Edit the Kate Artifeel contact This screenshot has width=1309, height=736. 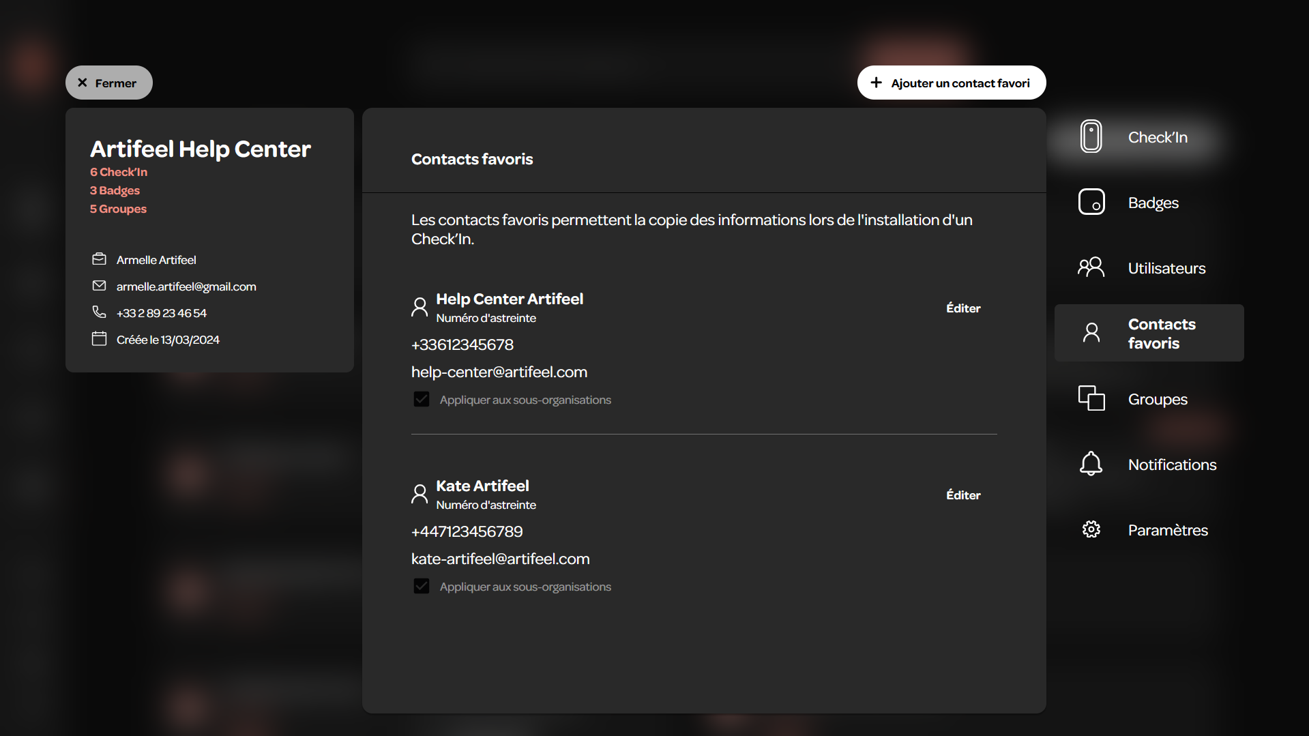pyautogui.click(x=963, y=495)
